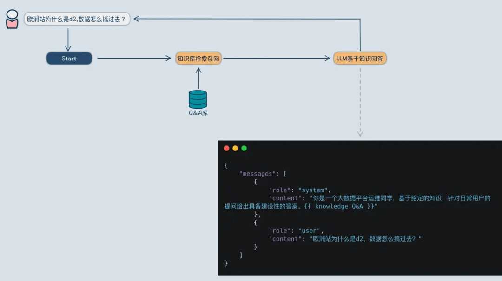Click the 欧洲站为什么是d2 question bubble
Viewport: 502px width, 281px height.
(77, 19)
